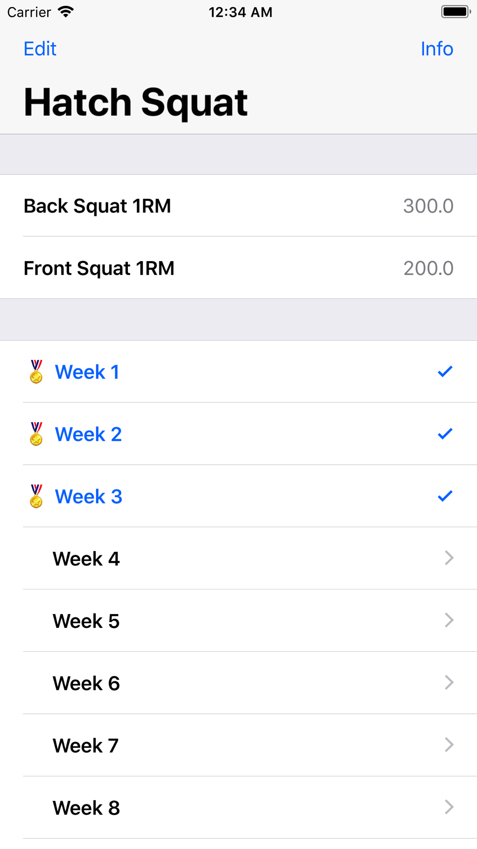Expand Week 4 using its chevron
This screenshot has width=477, height=849.
point(449,558)
